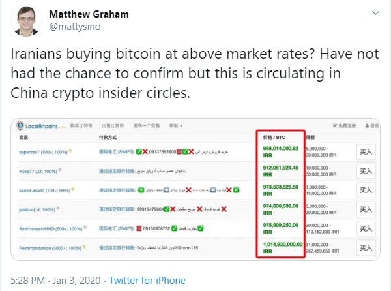This screenshot has height=291, width=391.
Task: Click the buy button for Rezamahdanian listing
Action: pyautogui.click(x=366, y=247)
